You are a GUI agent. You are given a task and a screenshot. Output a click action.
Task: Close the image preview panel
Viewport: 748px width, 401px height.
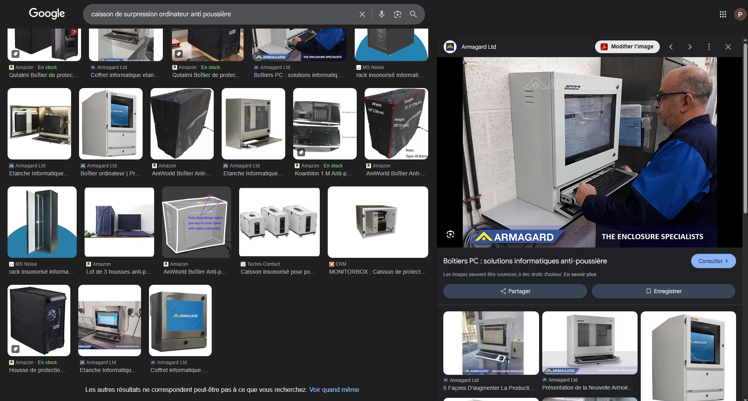[728, 47]
